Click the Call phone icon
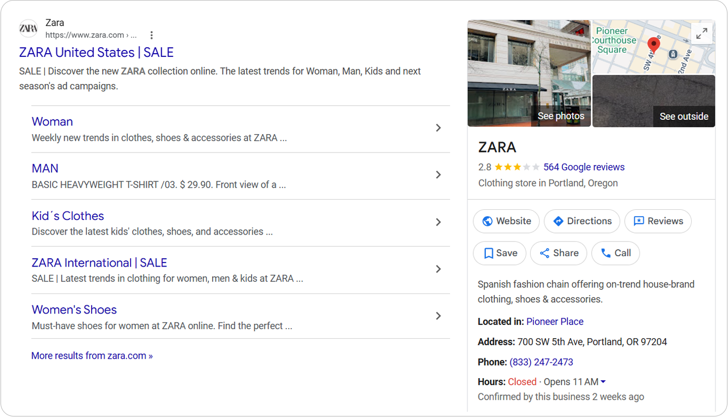Image resolution: width=728 pixels, height=417 pixels. tap(606, 253)
